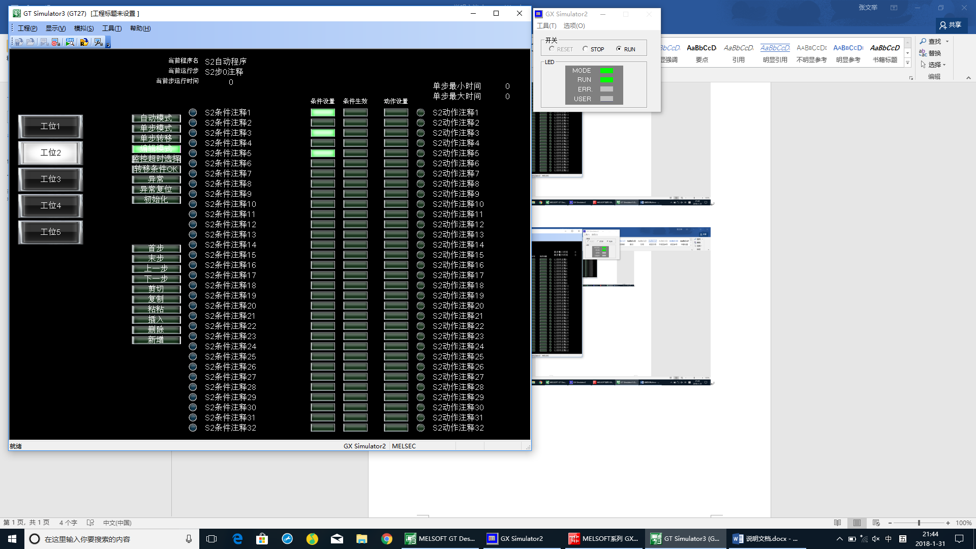Open the 选项(O) menu in GX Simulator2
The image size is (976, 549).
[574, 26]
